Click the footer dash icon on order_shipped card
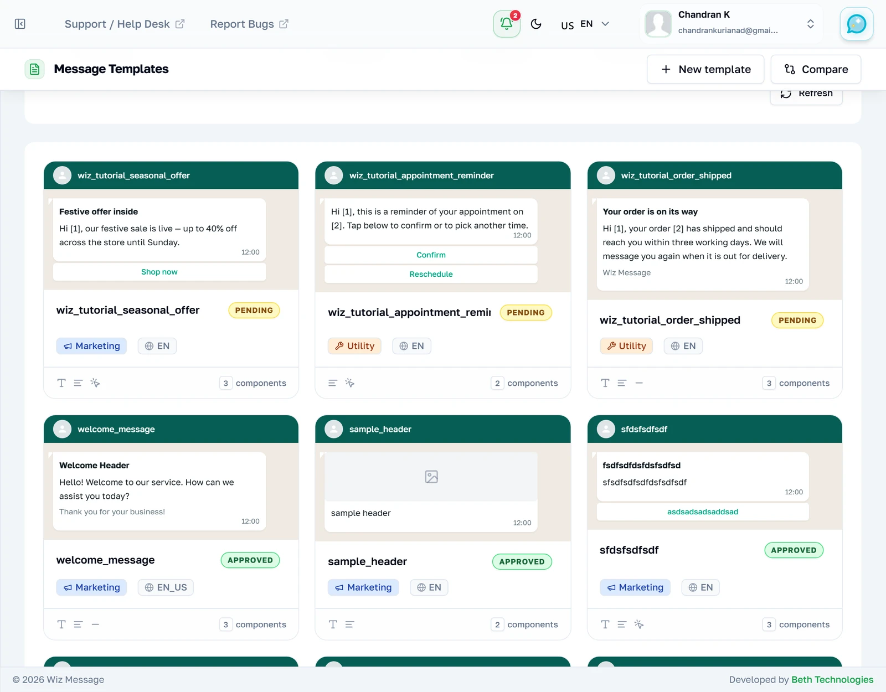Screen dimensions: 886x692 (x=639, y=383)
